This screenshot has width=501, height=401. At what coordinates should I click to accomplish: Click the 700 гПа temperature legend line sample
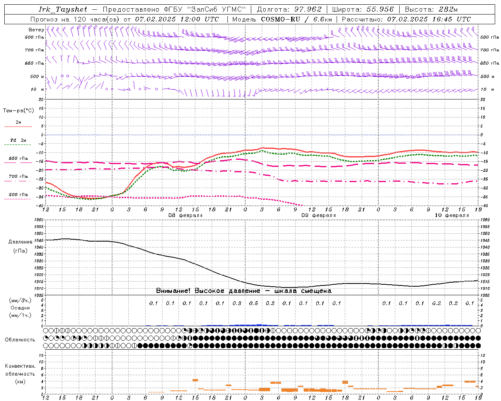18,181
